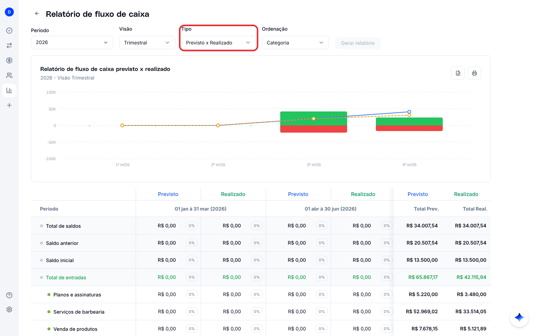Open settings gear icon in sidebar
This screenshot has width=538, height=336.
click(9, 309)
